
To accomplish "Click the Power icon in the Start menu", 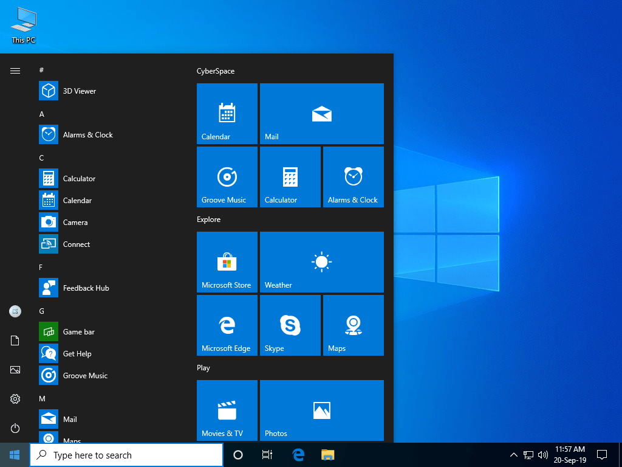I will click(15, 428).
